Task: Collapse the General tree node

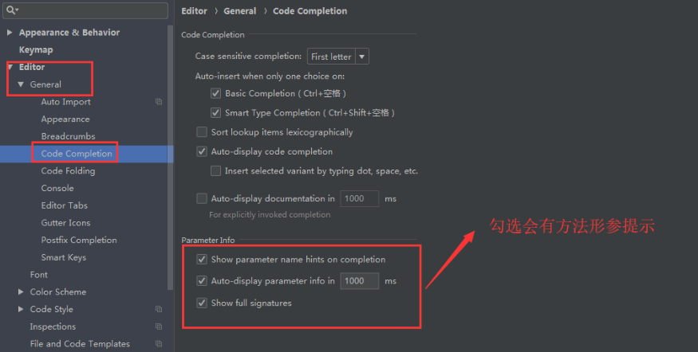Action: point(21,84)
